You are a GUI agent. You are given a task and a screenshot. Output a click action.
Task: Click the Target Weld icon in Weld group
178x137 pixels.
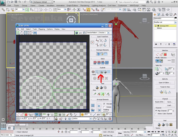point(95,78)
